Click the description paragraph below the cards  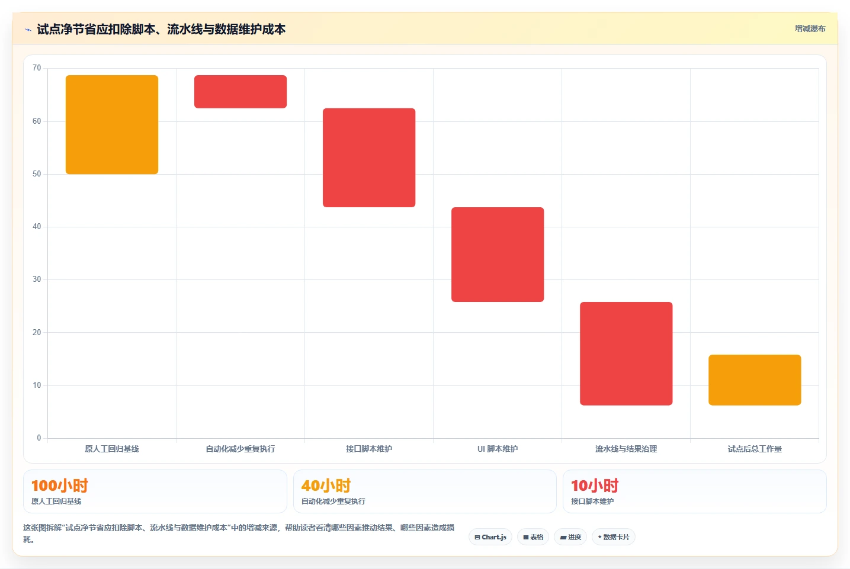(239, 533)
